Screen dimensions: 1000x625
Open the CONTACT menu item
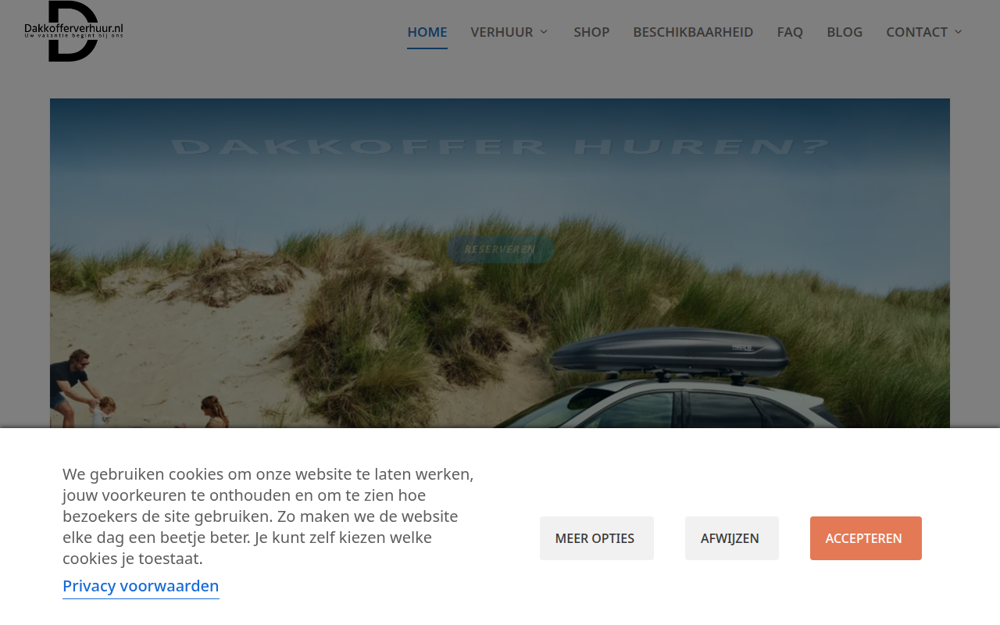[916, 32]
